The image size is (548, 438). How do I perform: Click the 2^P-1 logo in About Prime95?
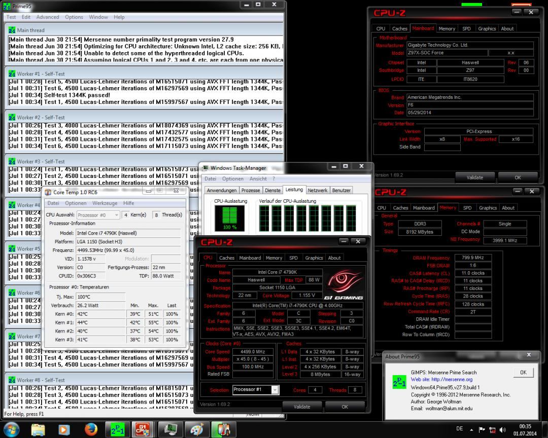(399, 382)
